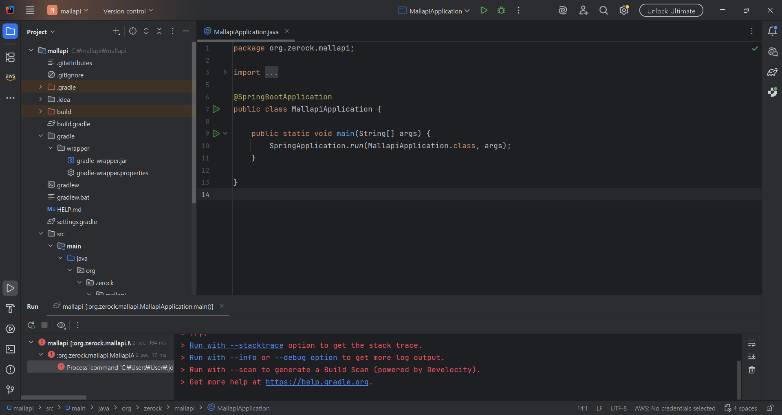The image size is (782, 415).
Task: Clear the run console with the trash icon
Action: coord(752,370)
